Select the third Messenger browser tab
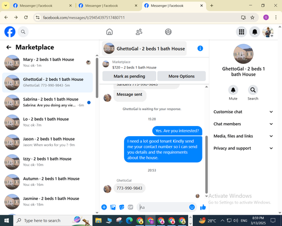 click(x=174, y=6)
